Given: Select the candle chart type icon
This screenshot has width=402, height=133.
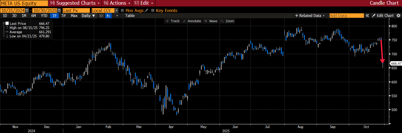Looking at the screenshot, I should [108, 16].
